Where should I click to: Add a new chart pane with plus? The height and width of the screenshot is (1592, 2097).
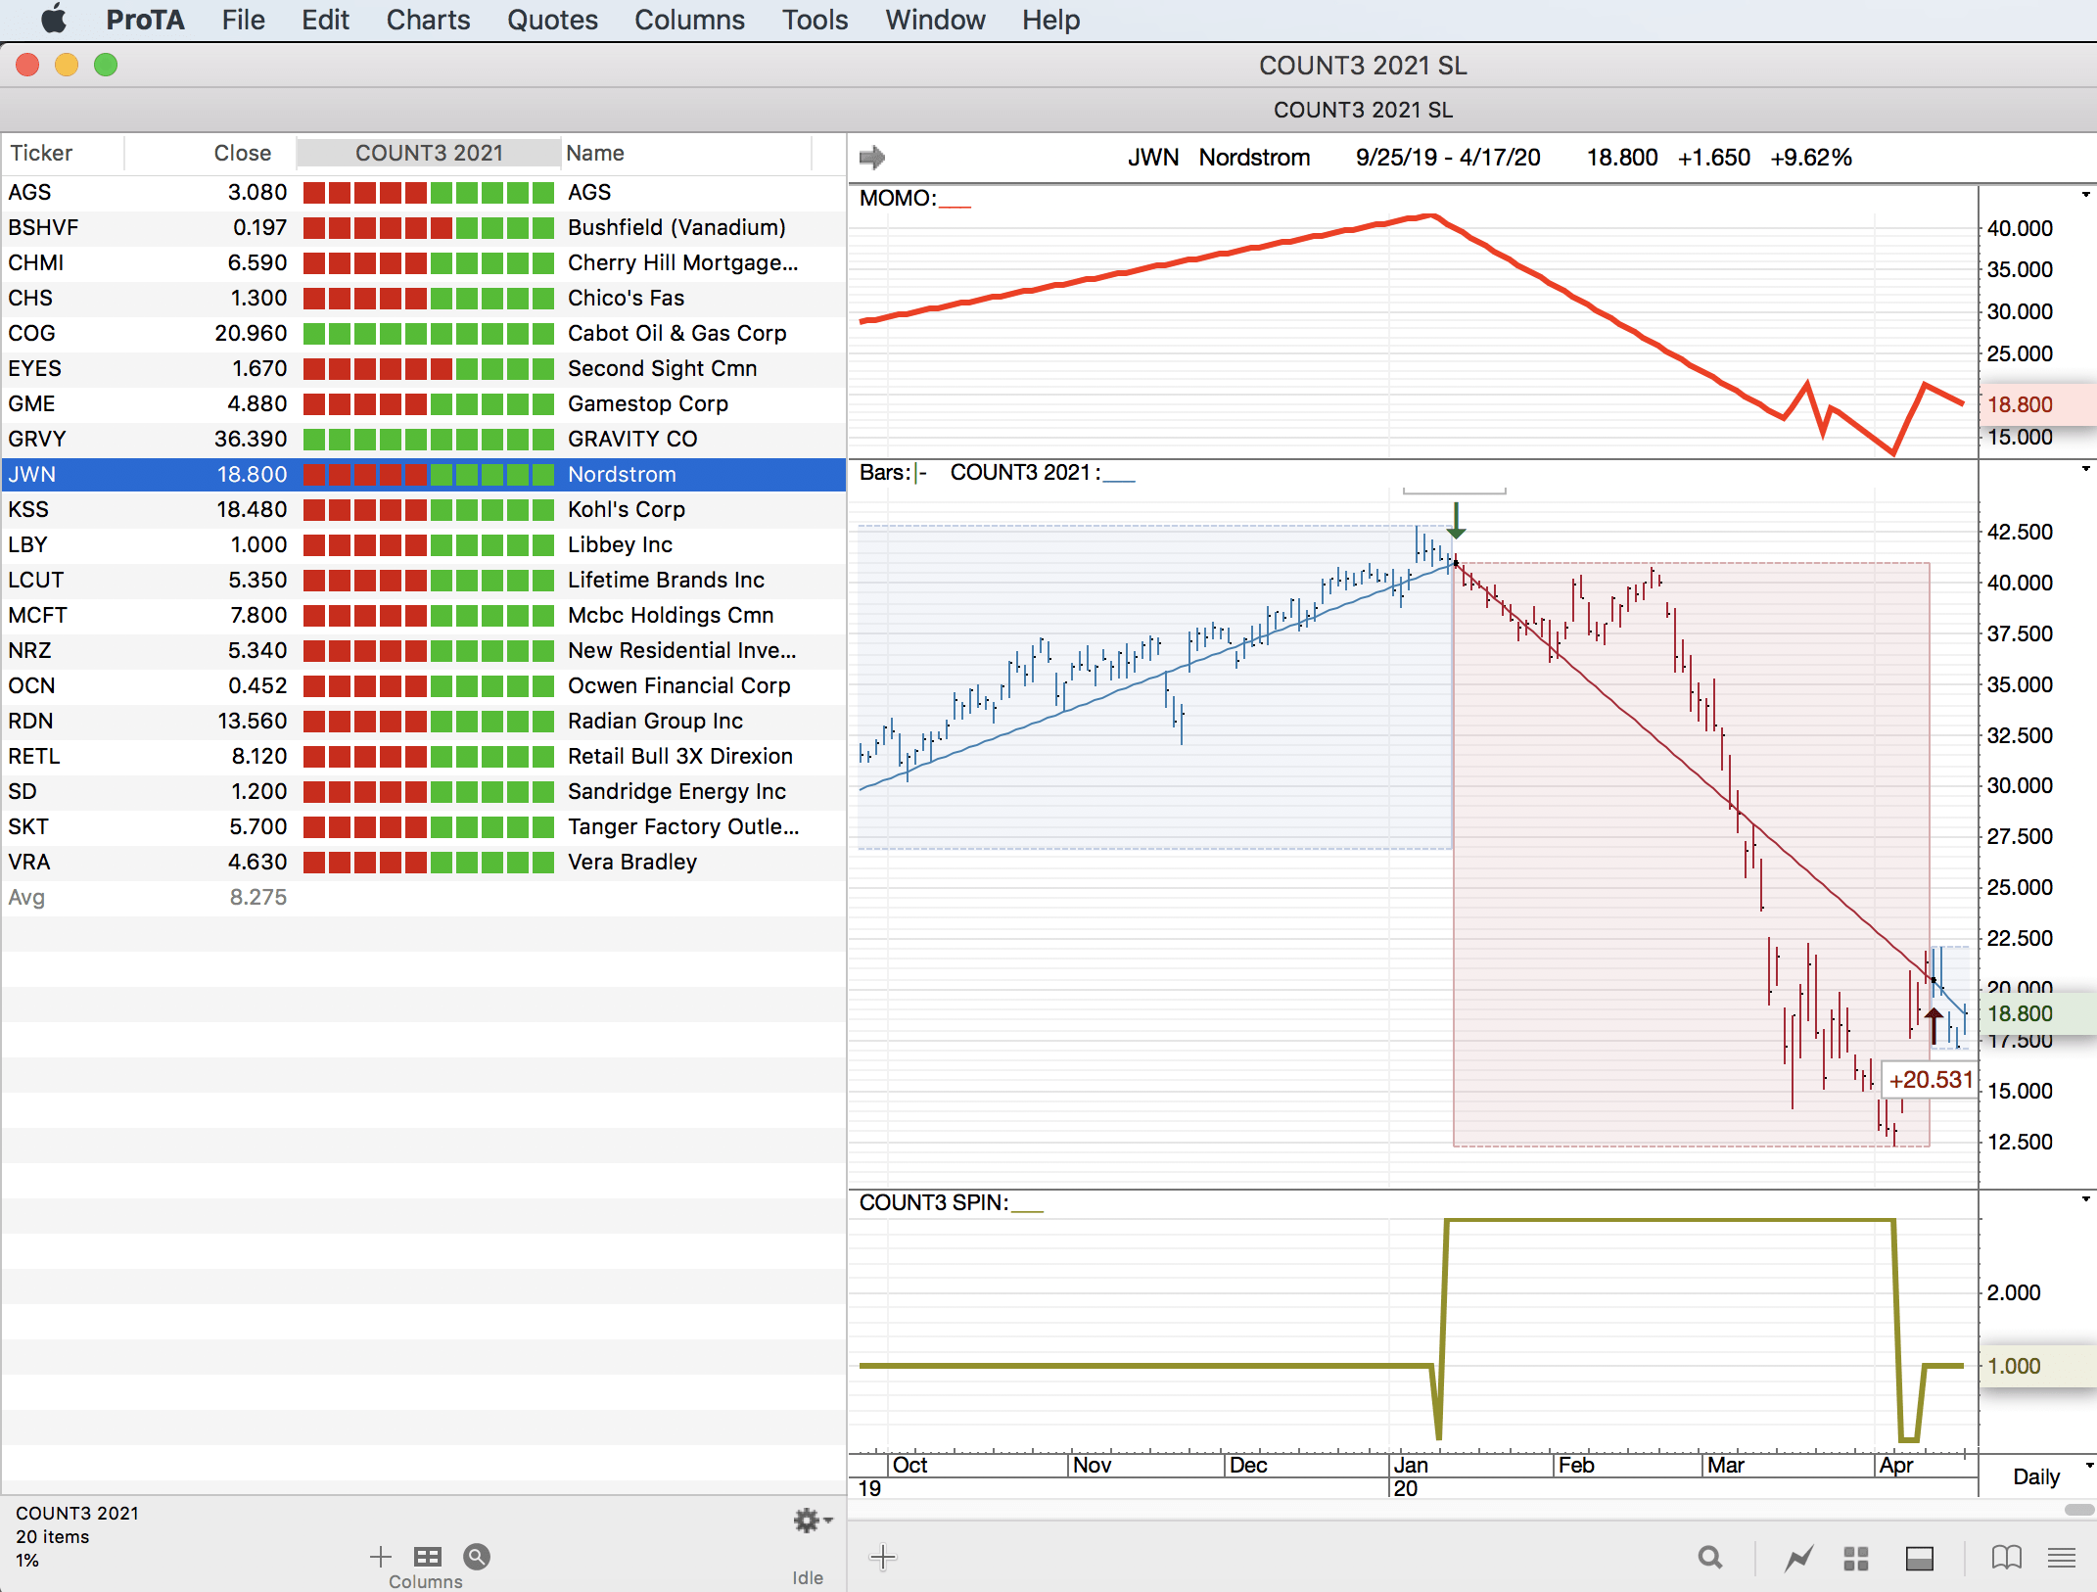click(882, 1557)
